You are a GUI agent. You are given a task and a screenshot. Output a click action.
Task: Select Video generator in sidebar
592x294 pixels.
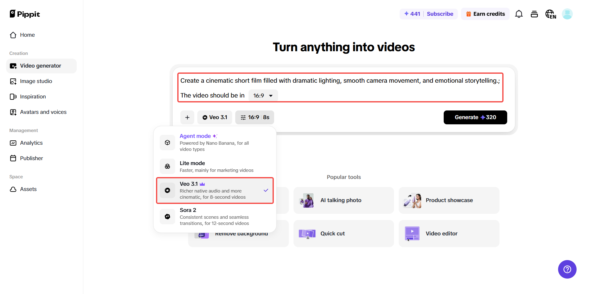41,66
